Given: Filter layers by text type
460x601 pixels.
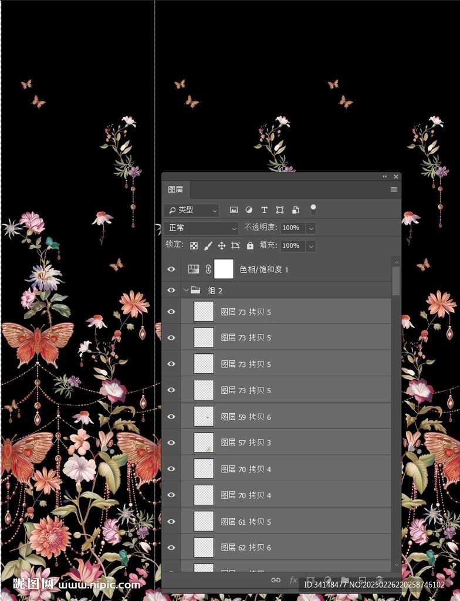Looking at the screenshot, I should [x=264, y=210].
